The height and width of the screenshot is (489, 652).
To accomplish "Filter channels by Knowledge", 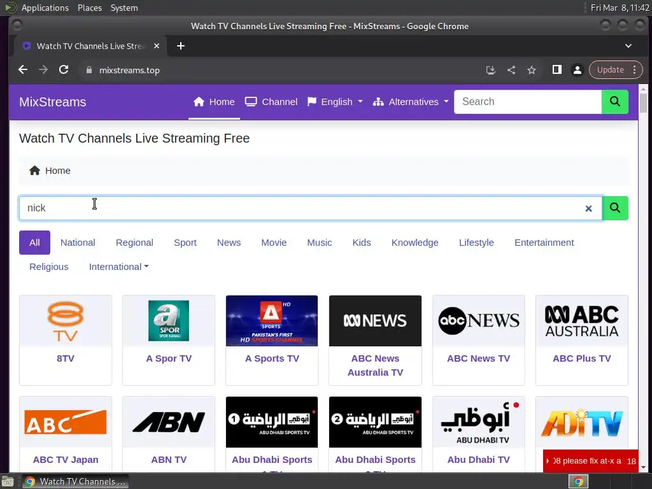I will click(x=415, y=243).
